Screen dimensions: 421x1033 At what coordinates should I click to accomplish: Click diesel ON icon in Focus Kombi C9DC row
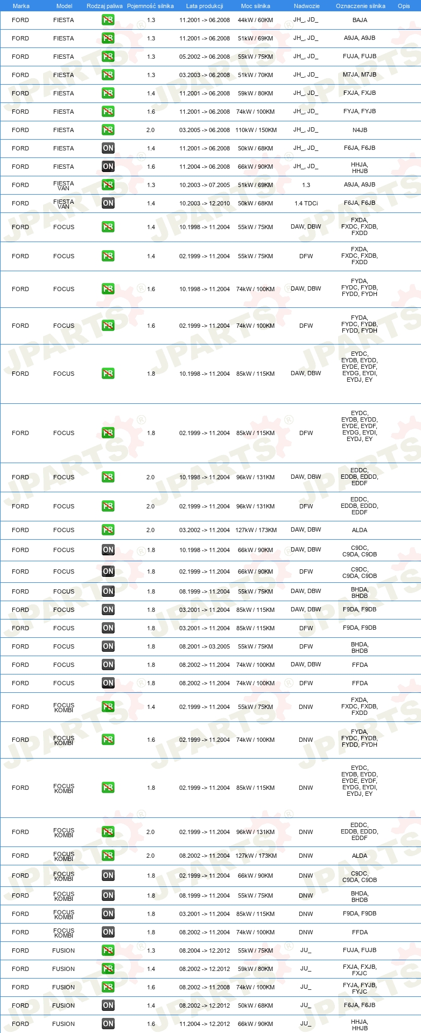[108, 876]
